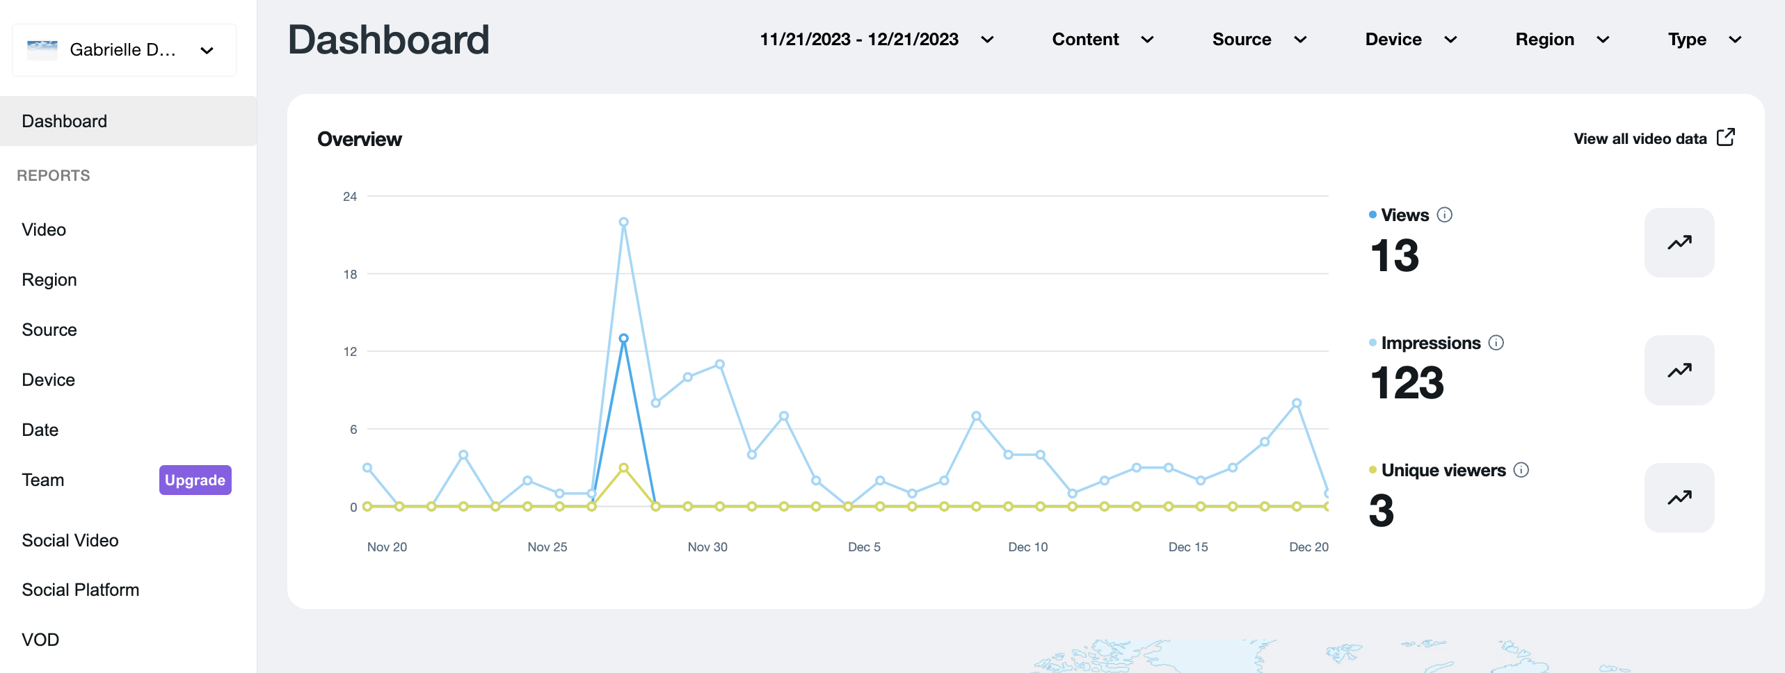The image size is (1785, 673).
Task: Open the Social Platform report
Action: [81, 590]
